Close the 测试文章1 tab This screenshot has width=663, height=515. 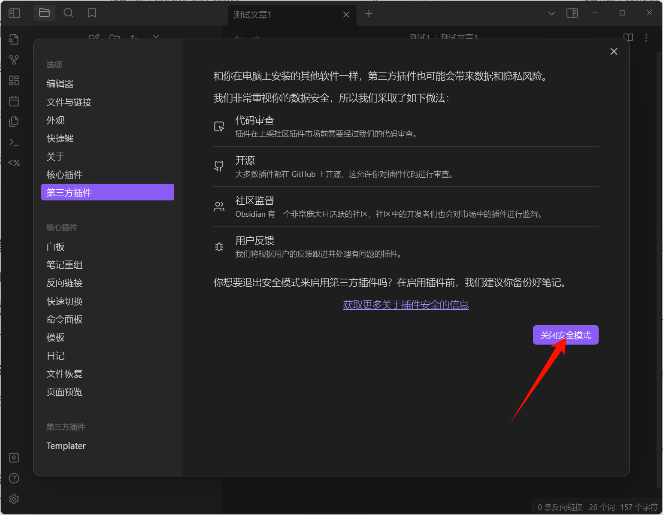[x=346, y=15]
